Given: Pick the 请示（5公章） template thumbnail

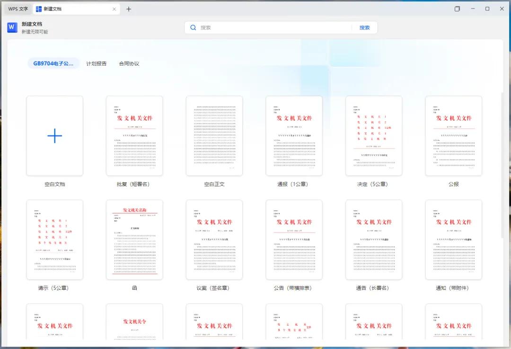Looking at the screenshot, I should tap(55, 240).
